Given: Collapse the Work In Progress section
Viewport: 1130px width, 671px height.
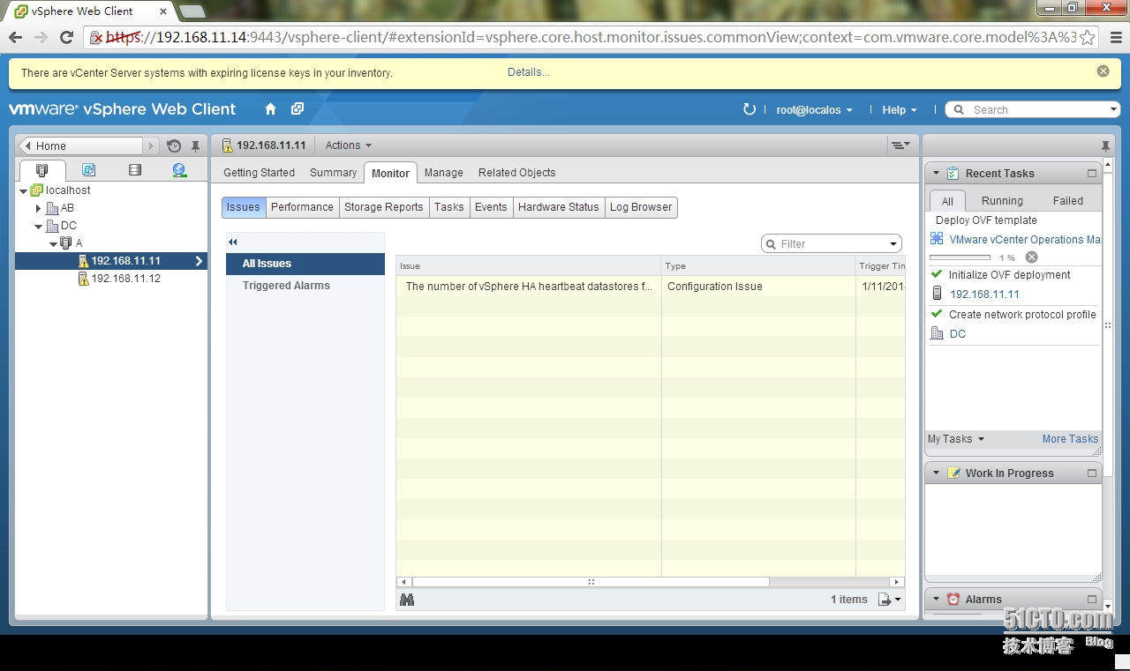Looking at the screenshot, I should (937, 473).
